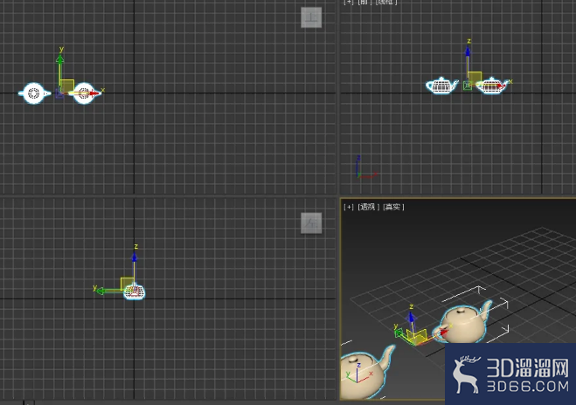Open the perspective viewport [+] general menu
The image size is (576, 405).
click(x=348, y=207)
